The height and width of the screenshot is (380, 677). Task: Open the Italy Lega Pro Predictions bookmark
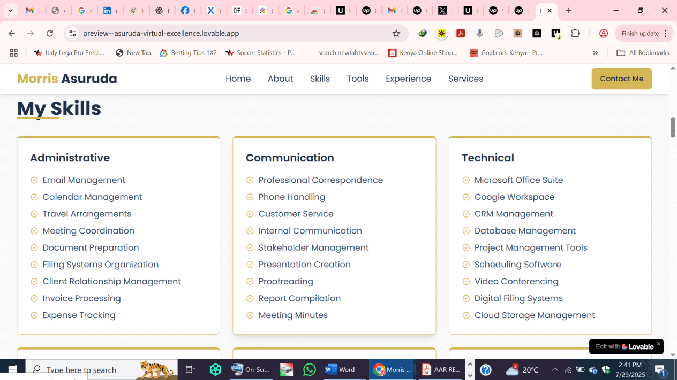(x=69, y=52)
